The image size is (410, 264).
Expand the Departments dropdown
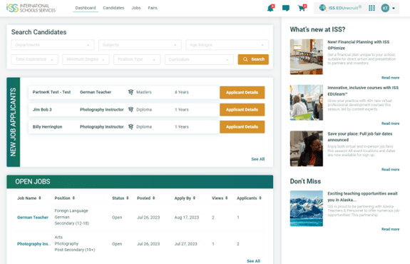tap(53, 45)
